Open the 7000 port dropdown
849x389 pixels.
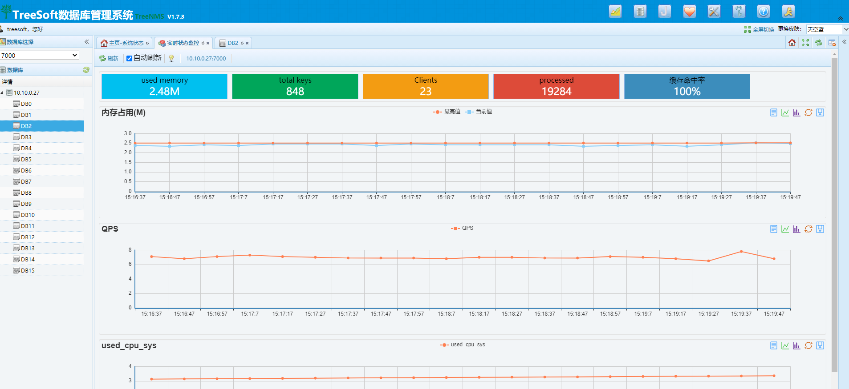point(40,56)
